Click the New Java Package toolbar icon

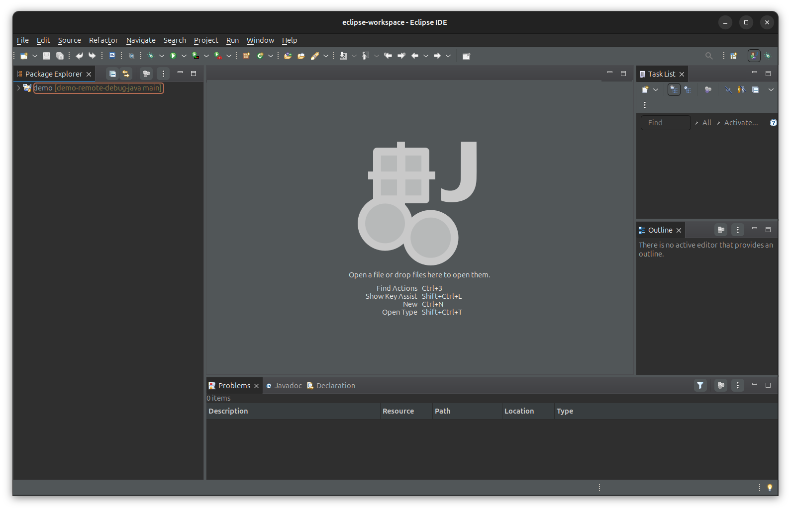coord(246,56)
